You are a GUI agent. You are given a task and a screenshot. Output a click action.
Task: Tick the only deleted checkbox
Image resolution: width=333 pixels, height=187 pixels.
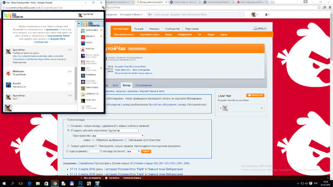pyautogui.click(x=68, y=146)
